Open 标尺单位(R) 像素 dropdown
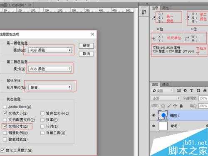This screenshot has width=208, height=156. tap(50, 88)
